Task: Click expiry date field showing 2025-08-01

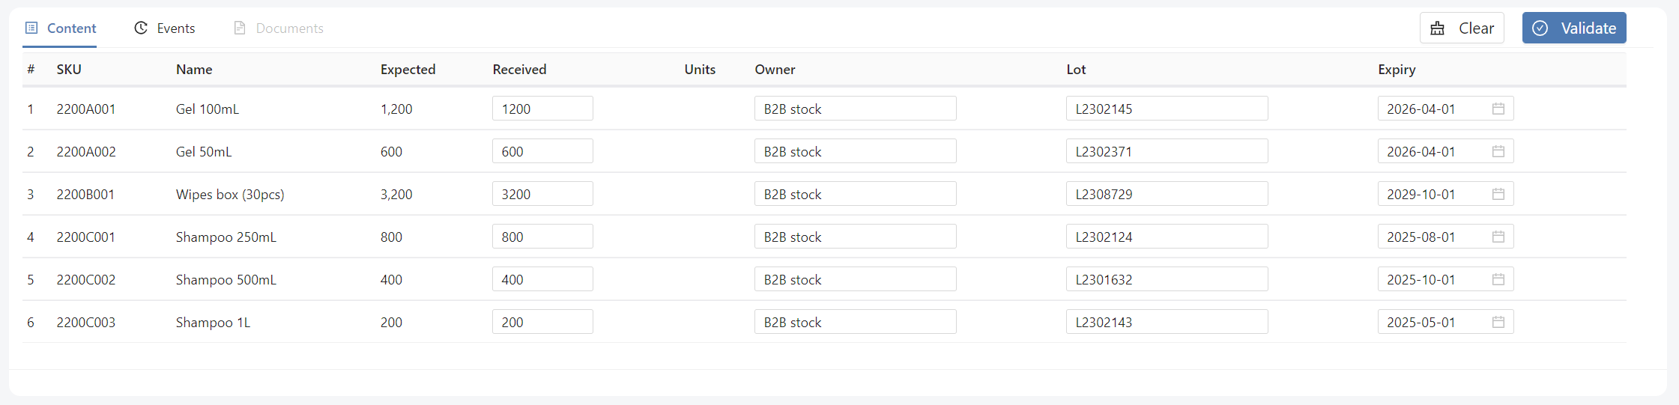Action: pyautogui.click(x=1431, y=237)
